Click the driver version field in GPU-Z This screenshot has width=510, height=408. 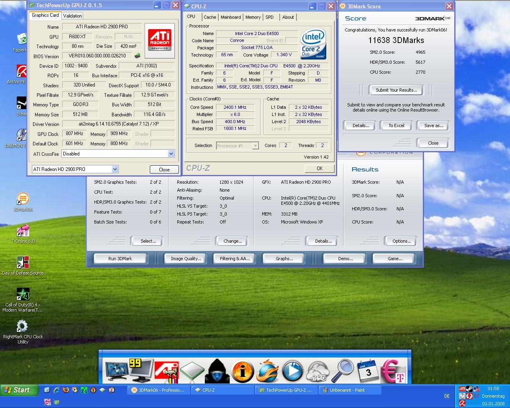118,124
